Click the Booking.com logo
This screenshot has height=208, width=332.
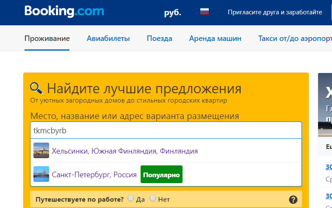pos(64,11)
